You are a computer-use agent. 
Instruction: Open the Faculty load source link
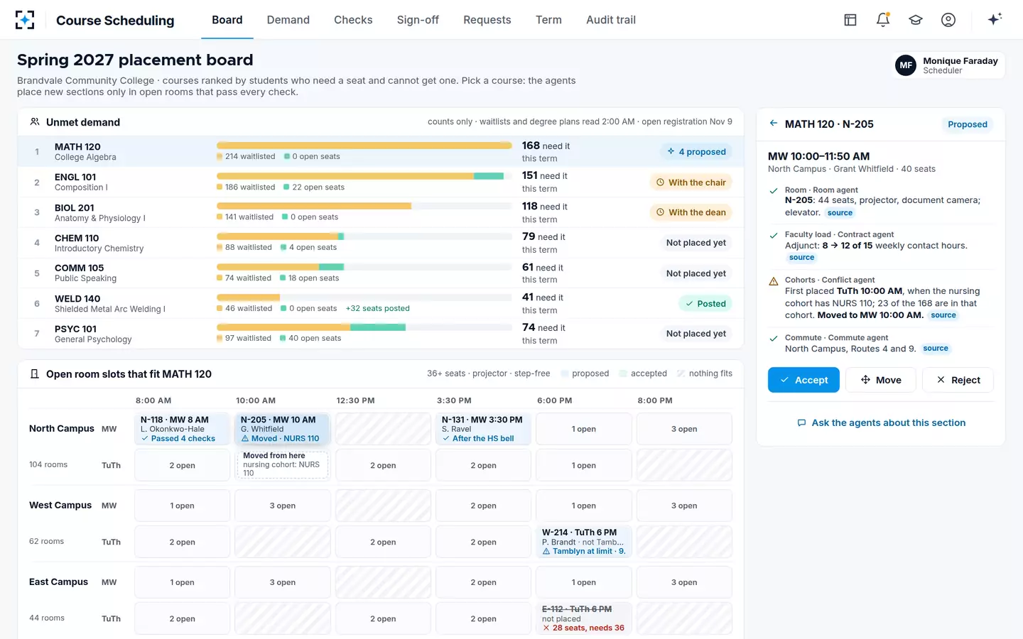(x=801, y=258)
